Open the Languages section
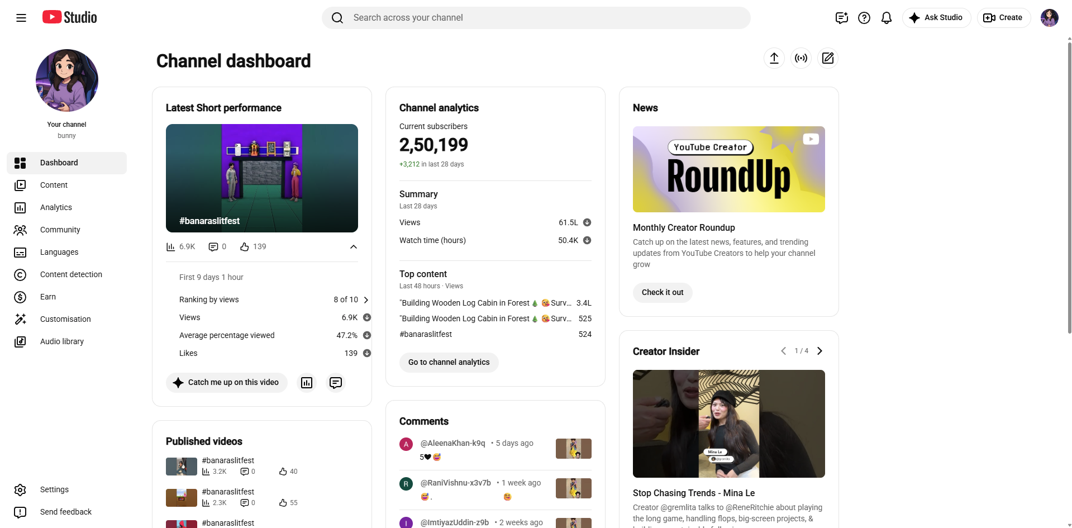This screenshot has height=528, width=1072. coord(67,253)
